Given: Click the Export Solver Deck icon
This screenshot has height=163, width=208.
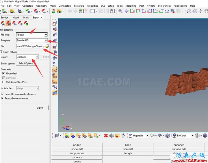Looking at the screenshot, I should click(x=8, y=23).
